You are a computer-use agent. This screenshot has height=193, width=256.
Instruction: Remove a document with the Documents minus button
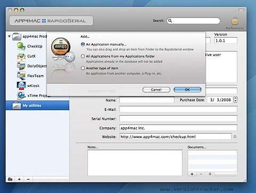click(x=201, y=174)
